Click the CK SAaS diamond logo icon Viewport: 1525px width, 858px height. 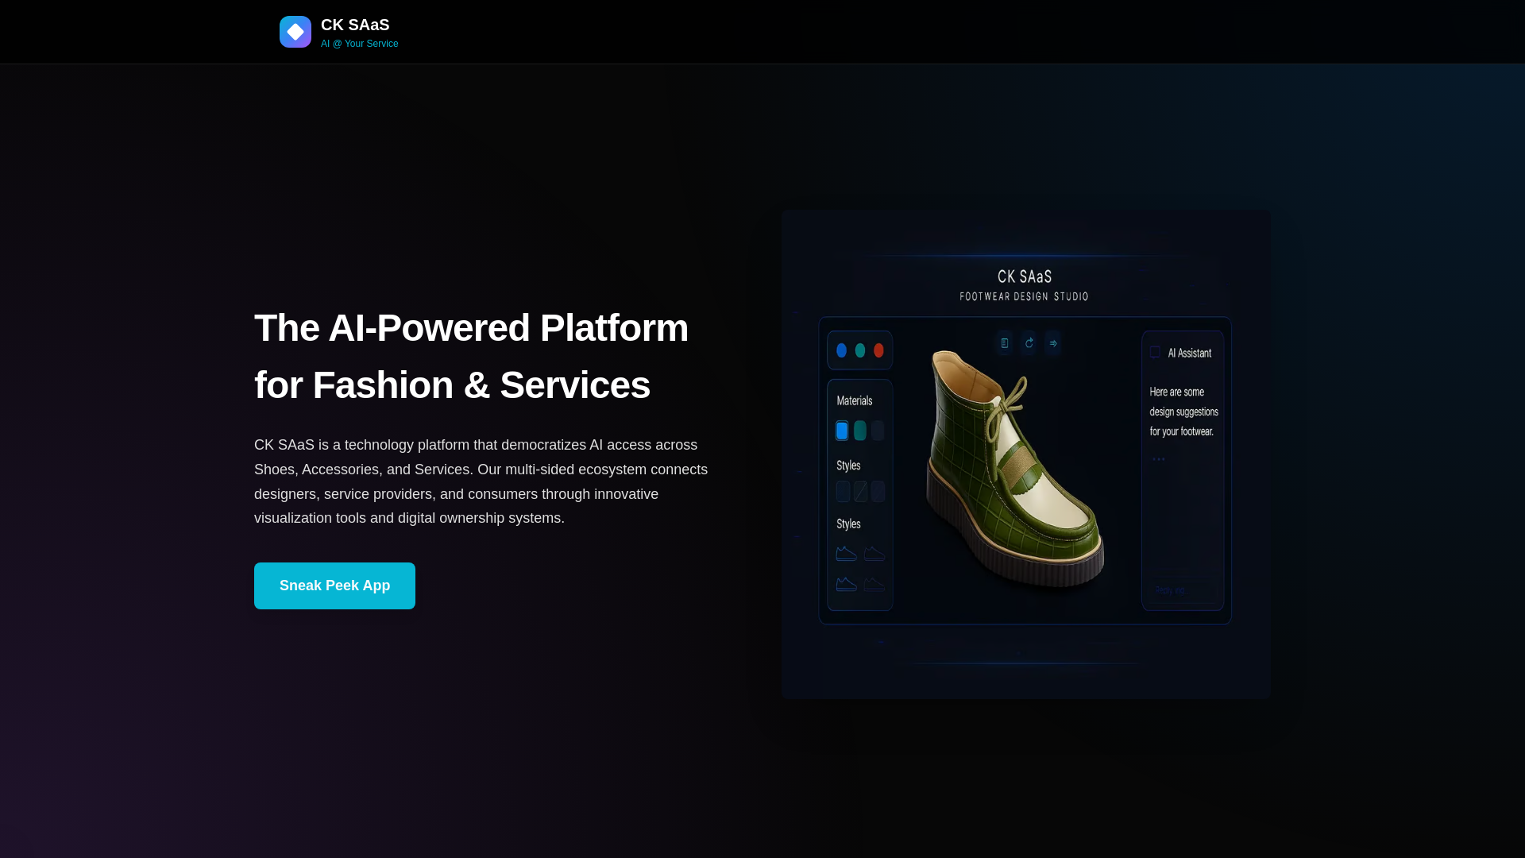click(295, 32)
